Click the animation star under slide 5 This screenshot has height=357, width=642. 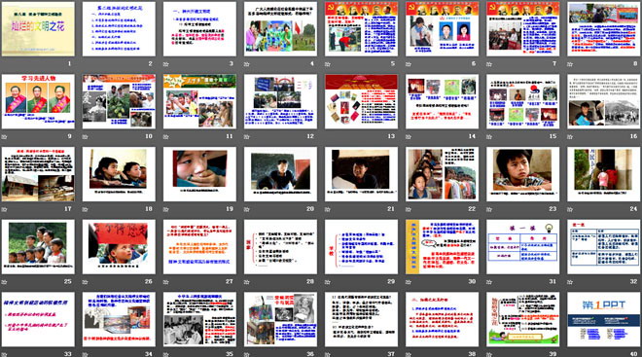click(328, 64)
